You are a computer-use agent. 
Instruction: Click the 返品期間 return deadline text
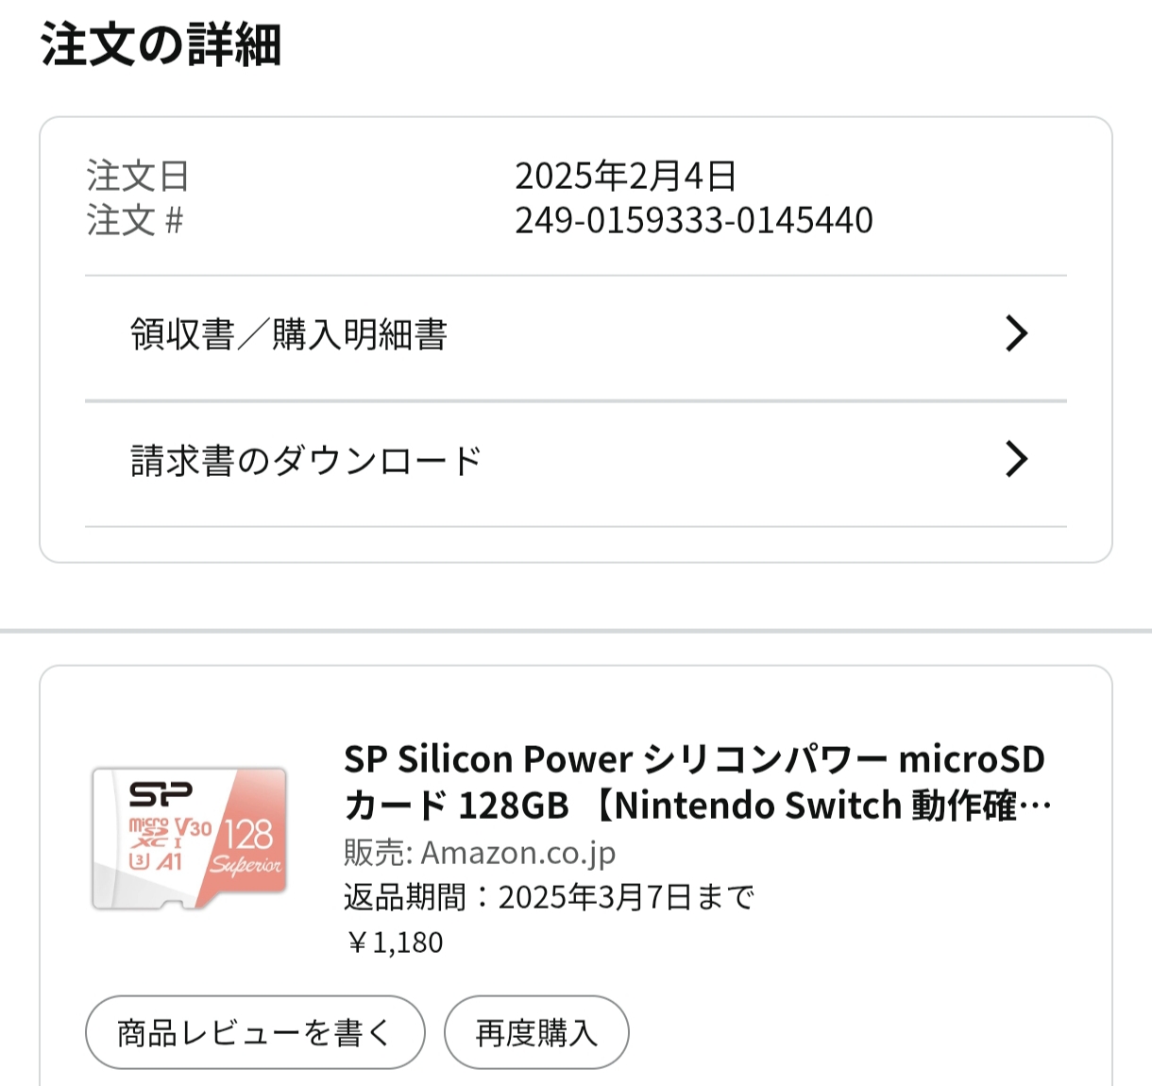pyautogui.click(x=549, y=897)
